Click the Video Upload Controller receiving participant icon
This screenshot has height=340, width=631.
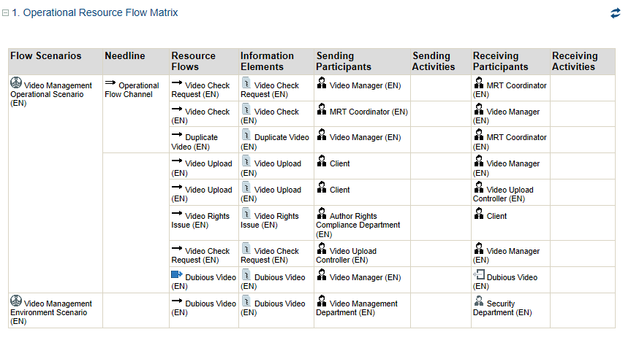point(479,188)
